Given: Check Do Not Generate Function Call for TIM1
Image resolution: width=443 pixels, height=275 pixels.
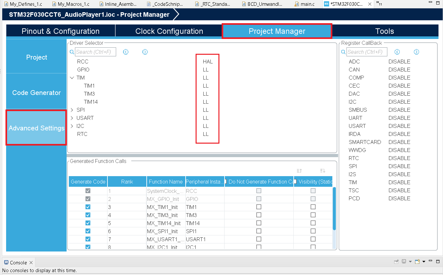Looking at the screenshot, I should pyautogui.click(x=259, y=207).
